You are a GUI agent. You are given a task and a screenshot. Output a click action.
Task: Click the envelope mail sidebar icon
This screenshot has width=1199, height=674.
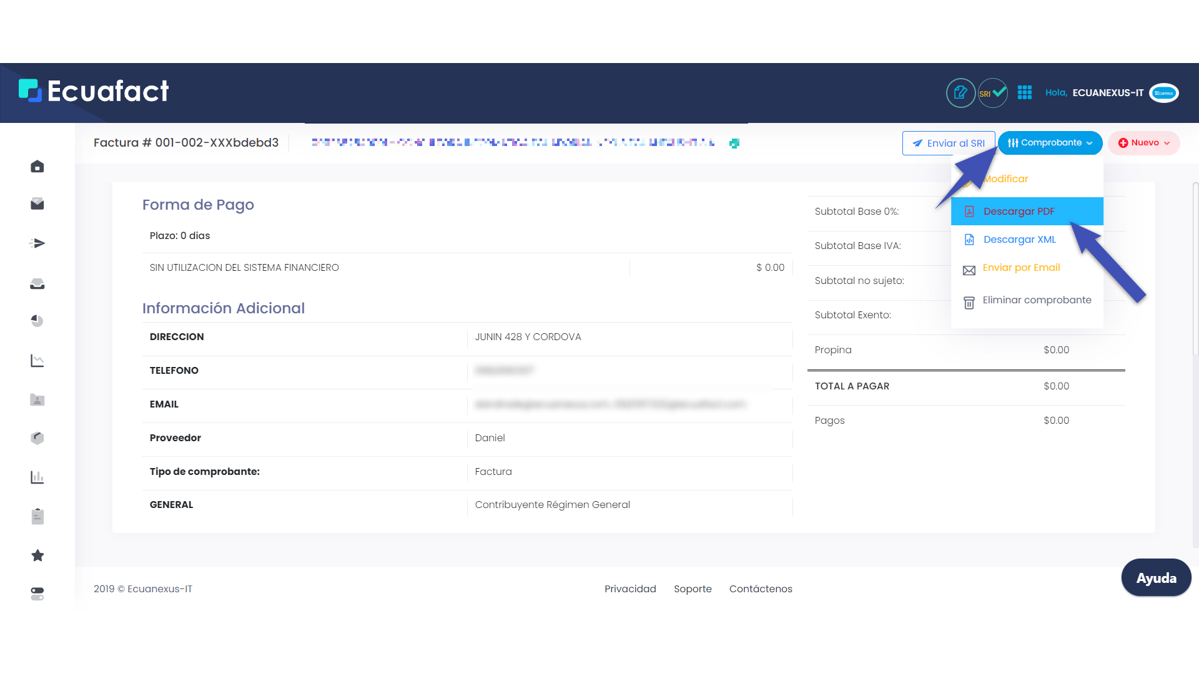point(37,204)
